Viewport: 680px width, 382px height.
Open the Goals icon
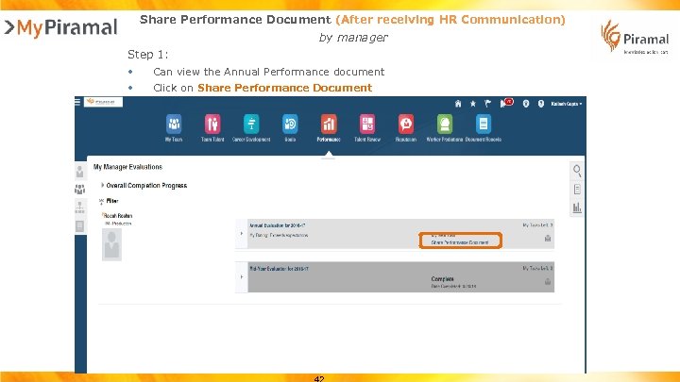tap(290, 125)
